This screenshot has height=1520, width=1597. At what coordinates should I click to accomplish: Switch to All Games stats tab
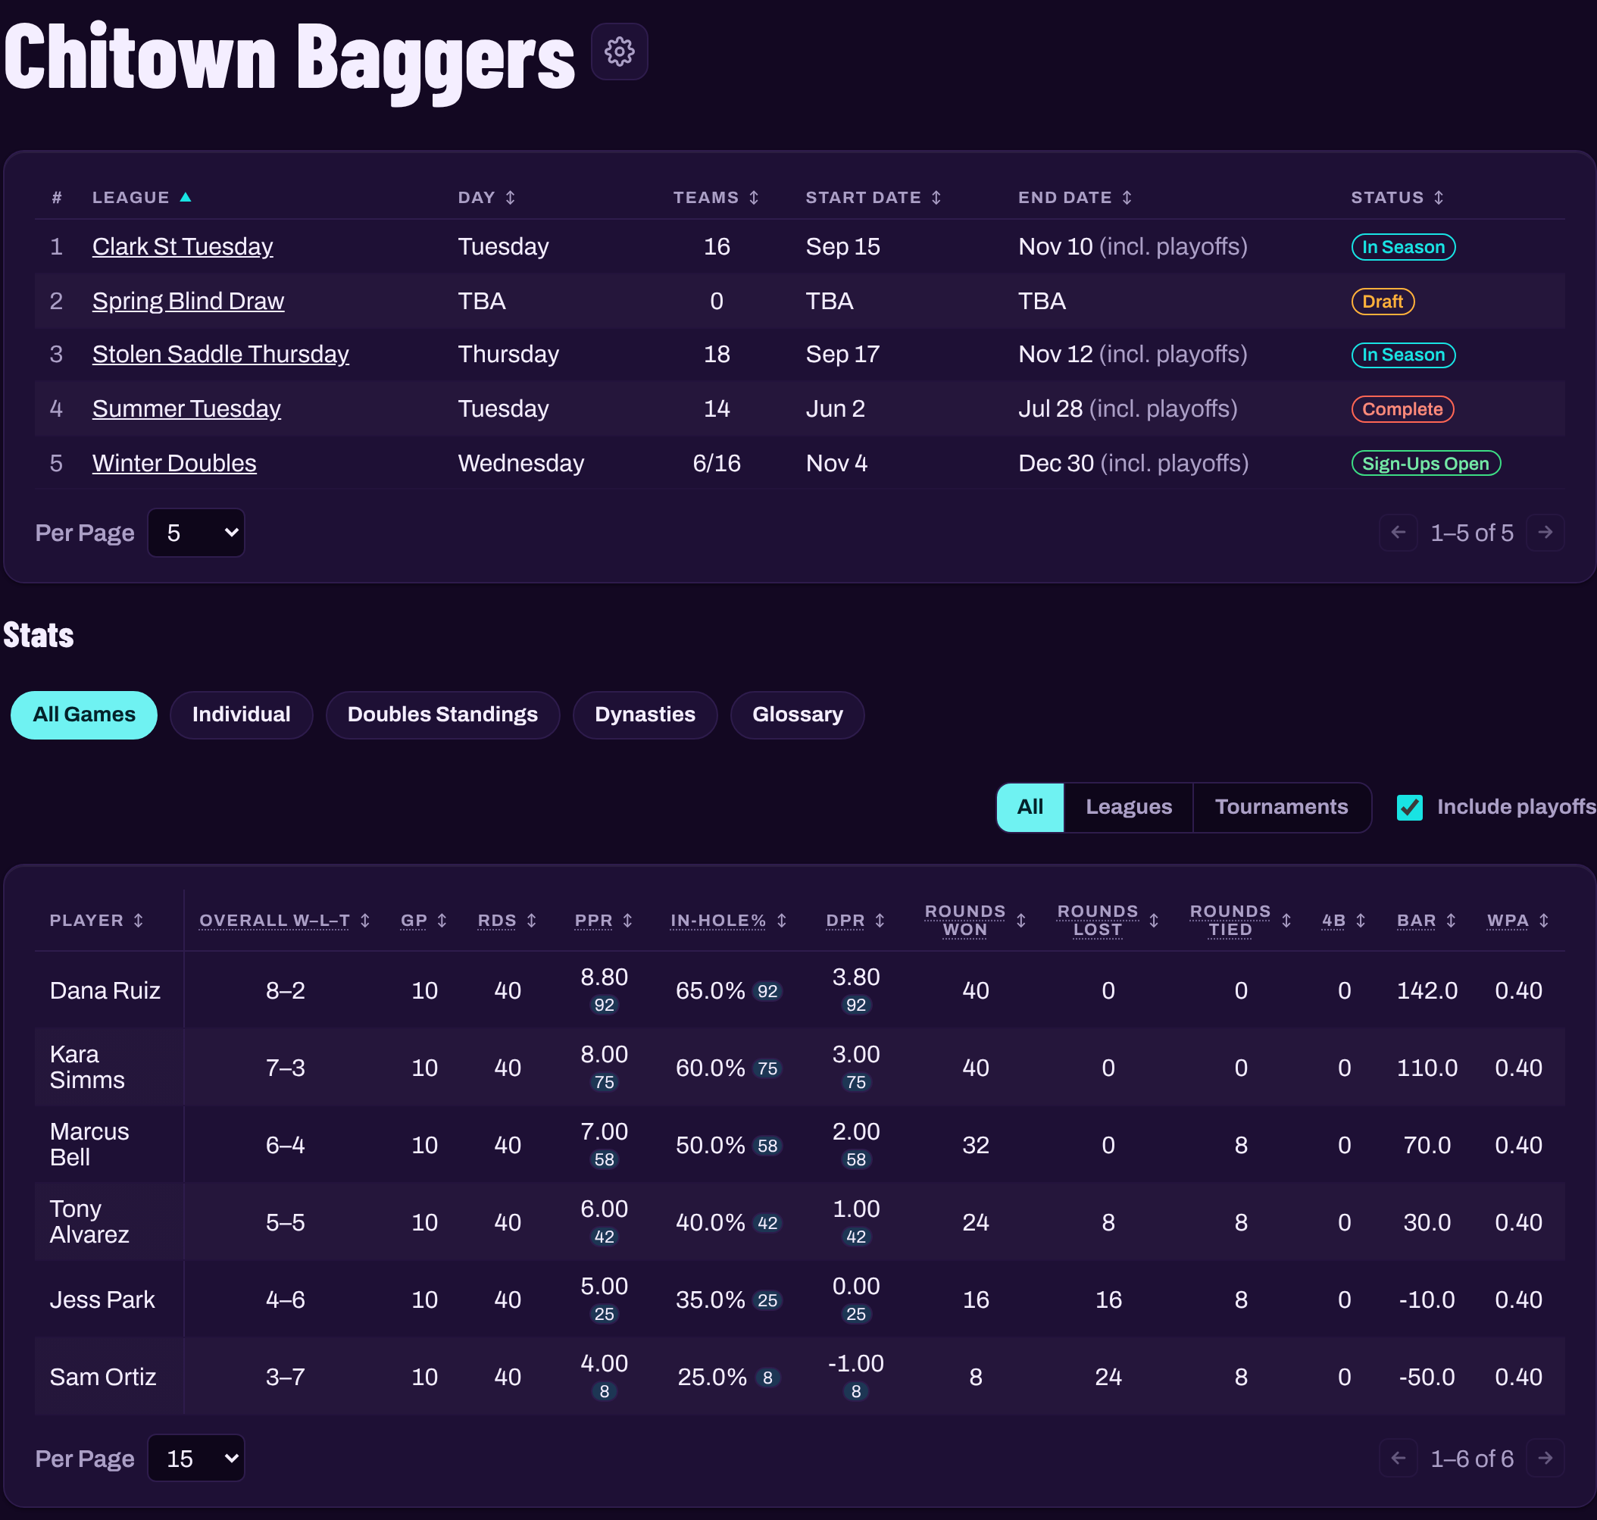click(83, 715)
